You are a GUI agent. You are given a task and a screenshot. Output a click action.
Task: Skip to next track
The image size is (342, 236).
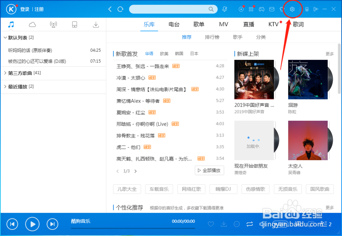pyautogui.click(x=52, y=224)
